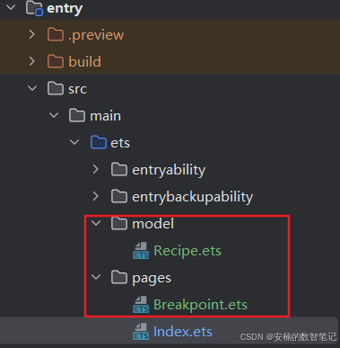The width and height of the screenshot is (340, 348).
Task: Click the entry module icon
Action: [34, 8]
